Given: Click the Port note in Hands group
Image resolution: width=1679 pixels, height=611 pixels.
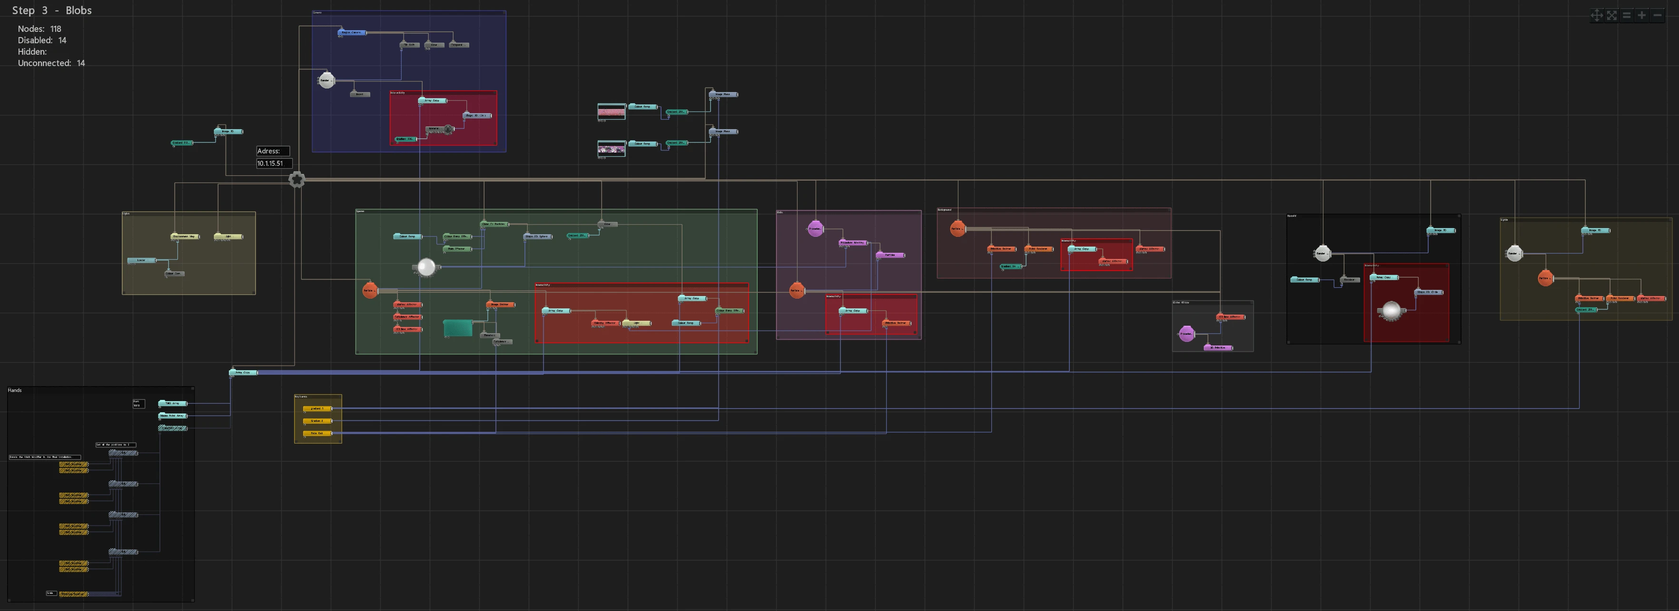Looking at the screenshot, I should point(139,403).
